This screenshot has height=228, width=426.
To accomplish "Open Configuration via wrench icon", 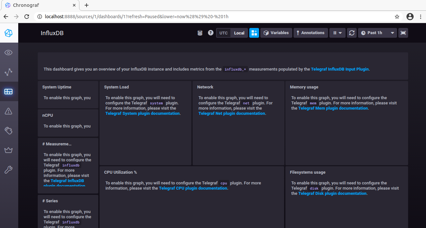I will 9,170.
